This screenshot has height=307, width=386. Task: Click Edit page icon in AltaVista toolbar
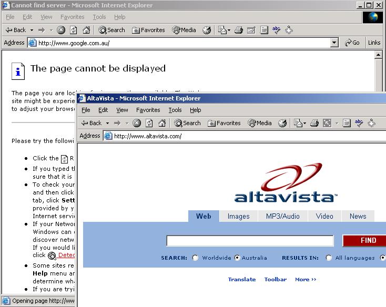[x=327, y=123]
